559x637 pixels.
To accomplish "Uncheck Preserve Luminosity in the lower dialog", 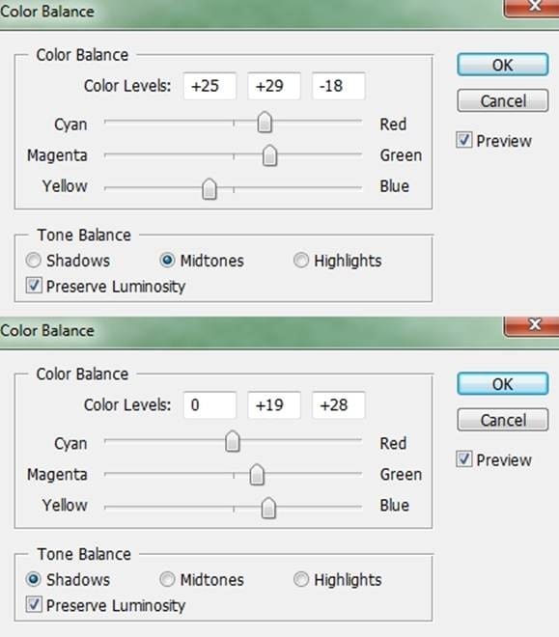I will coord(34,604).
